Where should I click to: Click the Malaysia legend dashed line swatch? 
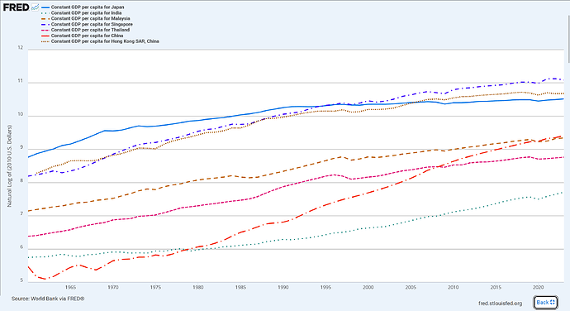(x=45, y=18)
